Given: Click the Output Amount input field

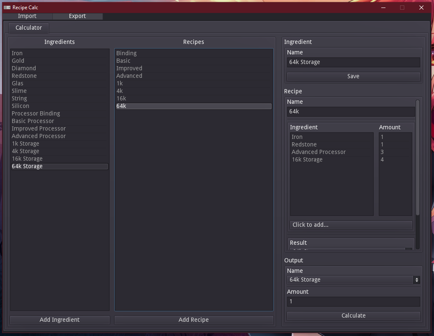Looking at the screenshot, I should tap(353, 301).
